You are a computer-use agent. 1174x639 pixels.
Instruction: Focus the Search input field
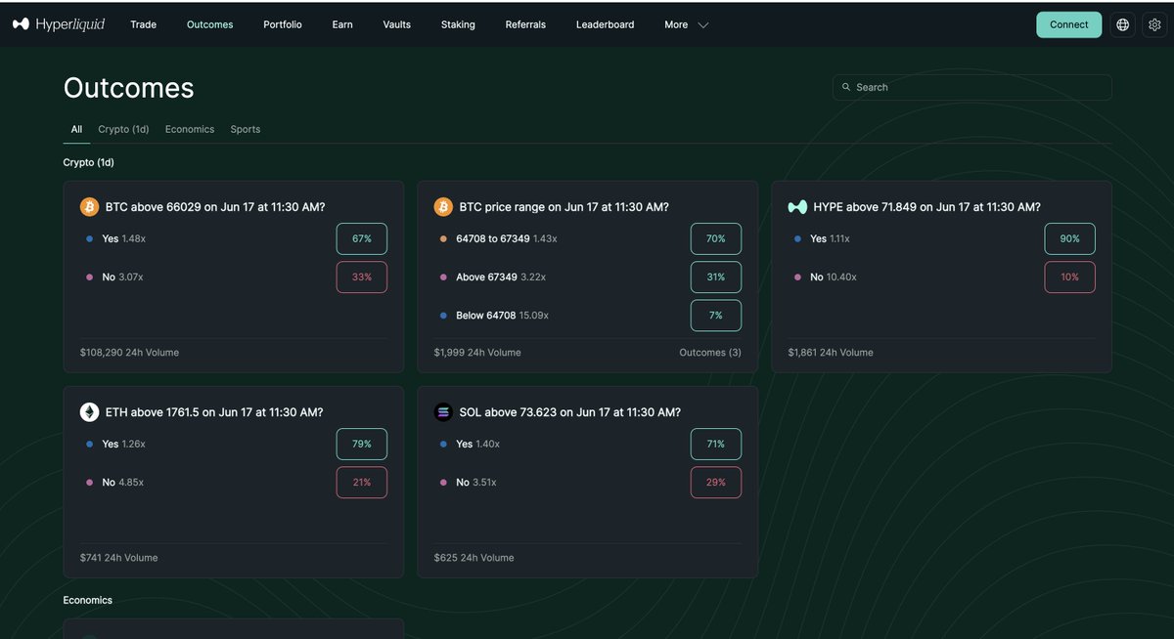click(x=971, y=87)
